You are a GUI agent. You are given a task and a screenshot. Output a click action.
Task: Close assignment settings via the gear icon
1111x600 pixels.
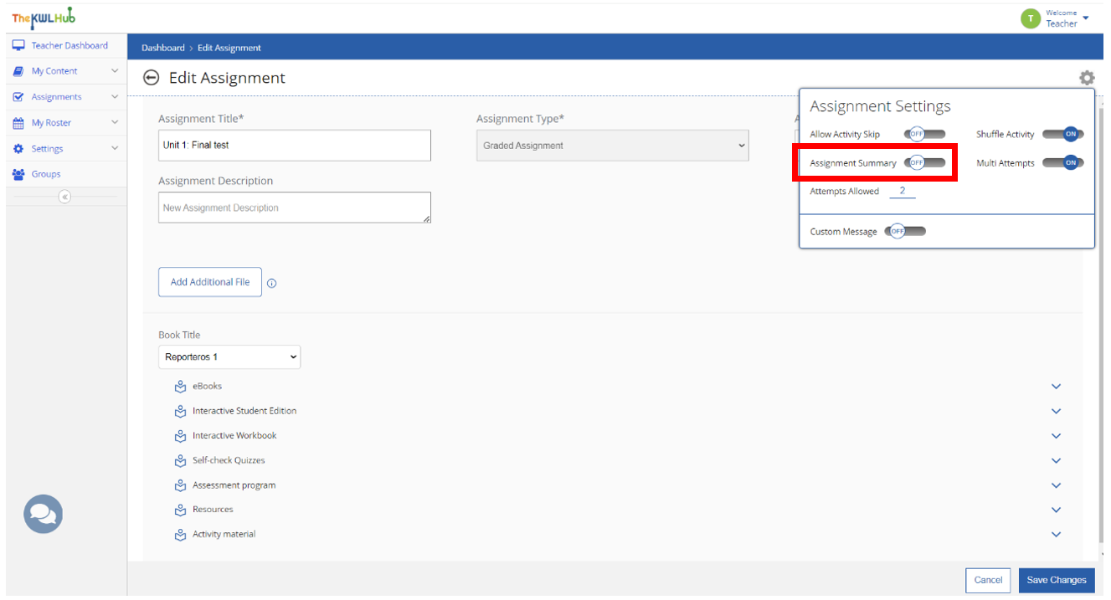coord(1087,78)
